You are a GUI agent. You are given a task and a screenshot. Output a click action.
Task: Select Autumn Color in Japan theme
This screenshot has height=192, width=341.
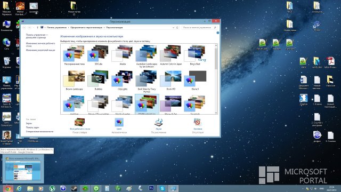(171, 55)
